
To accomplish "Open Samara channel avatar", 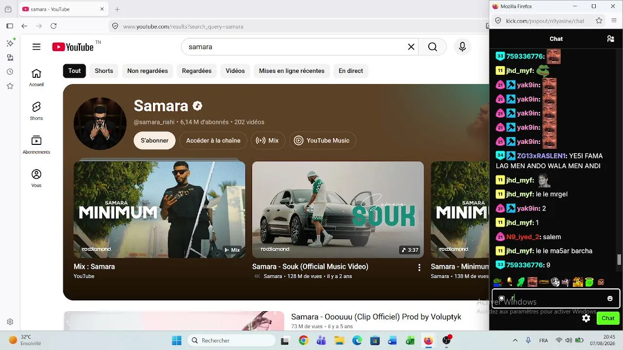I will (100, 123).
